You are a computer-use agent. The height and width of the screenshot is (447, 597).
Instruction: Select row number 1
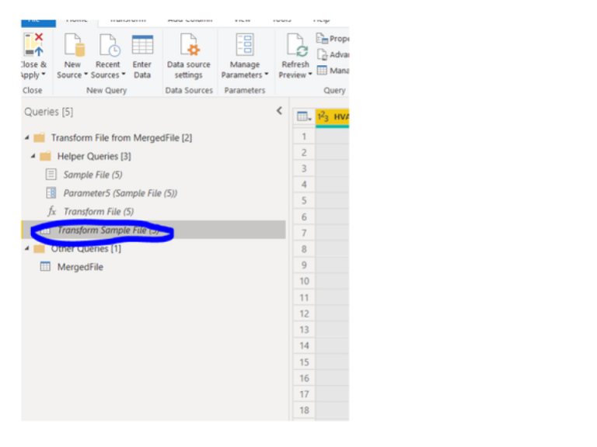tap(304, 137)
